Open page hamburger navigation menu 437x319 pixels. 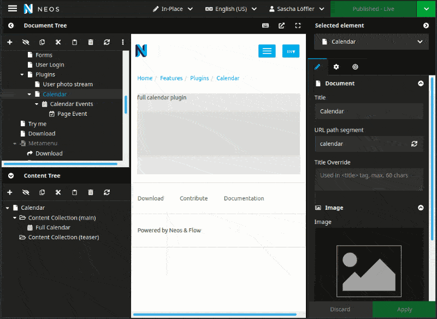[x=267, y=51]
